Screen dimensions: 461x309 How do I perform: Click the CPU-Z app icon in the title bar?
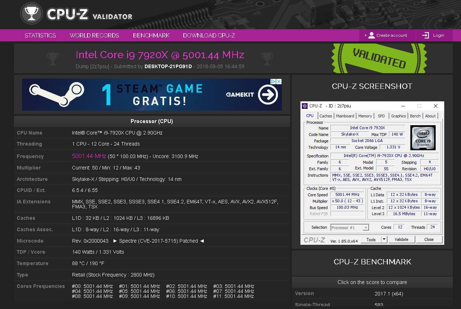pos(305,106)
